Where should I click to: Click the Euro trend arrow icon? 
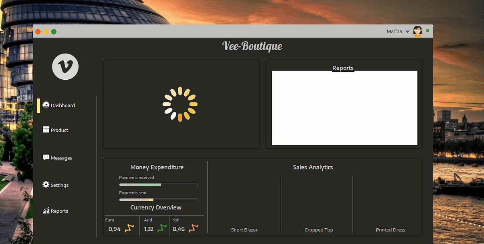click(x=128, y=228)
